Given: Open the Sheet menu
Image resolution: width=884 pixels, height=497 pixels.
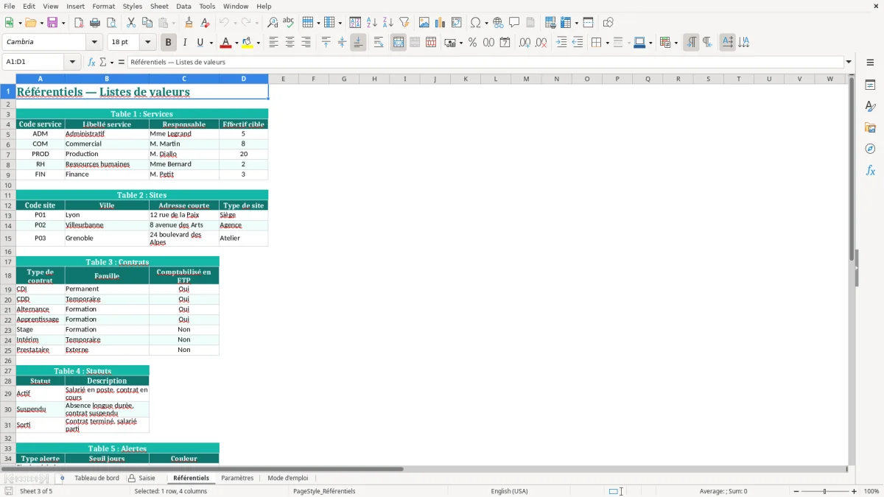Looking at the screenshot, I should click(159, 6).
